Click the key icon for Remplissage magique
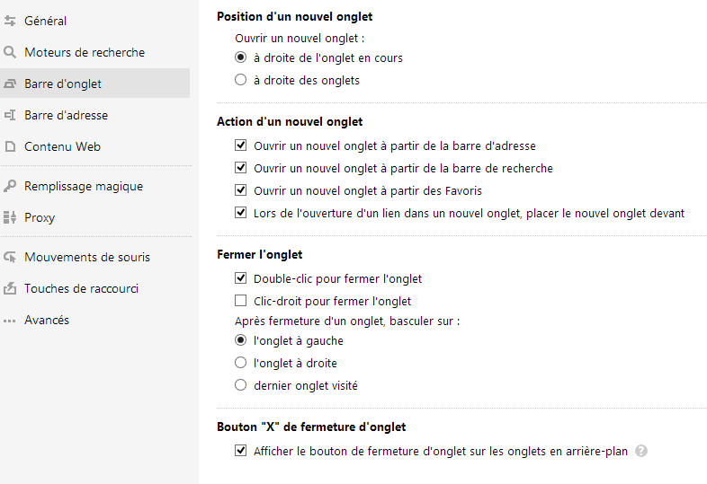707x484 pixels. tap(10, 186)
